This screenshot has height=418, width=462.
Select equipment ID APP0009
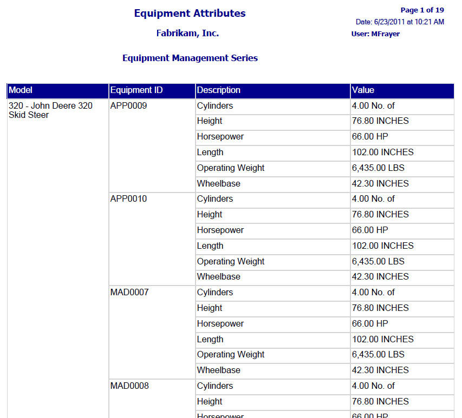(128, 106)
